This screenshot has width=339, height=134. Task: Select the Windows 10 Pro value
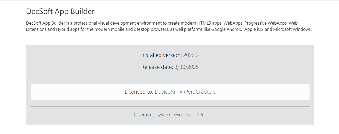coord(190,115)
